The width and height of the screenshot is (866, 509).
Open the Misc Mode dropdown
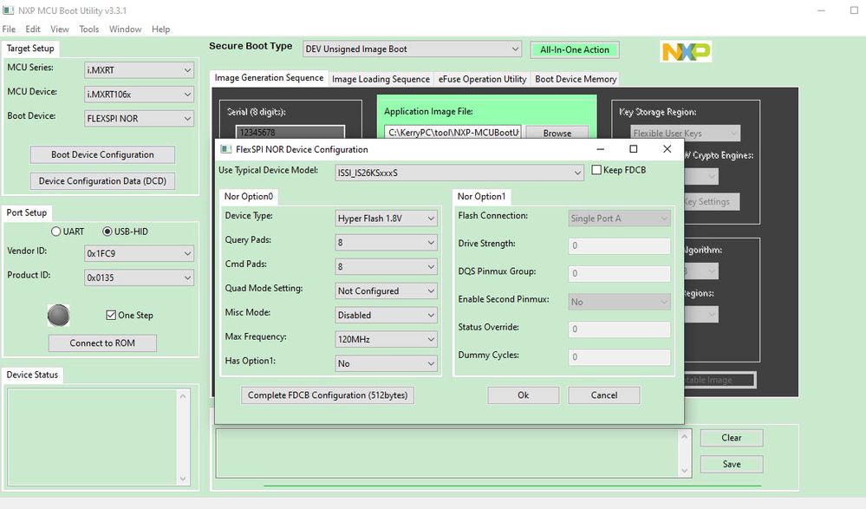386,315
